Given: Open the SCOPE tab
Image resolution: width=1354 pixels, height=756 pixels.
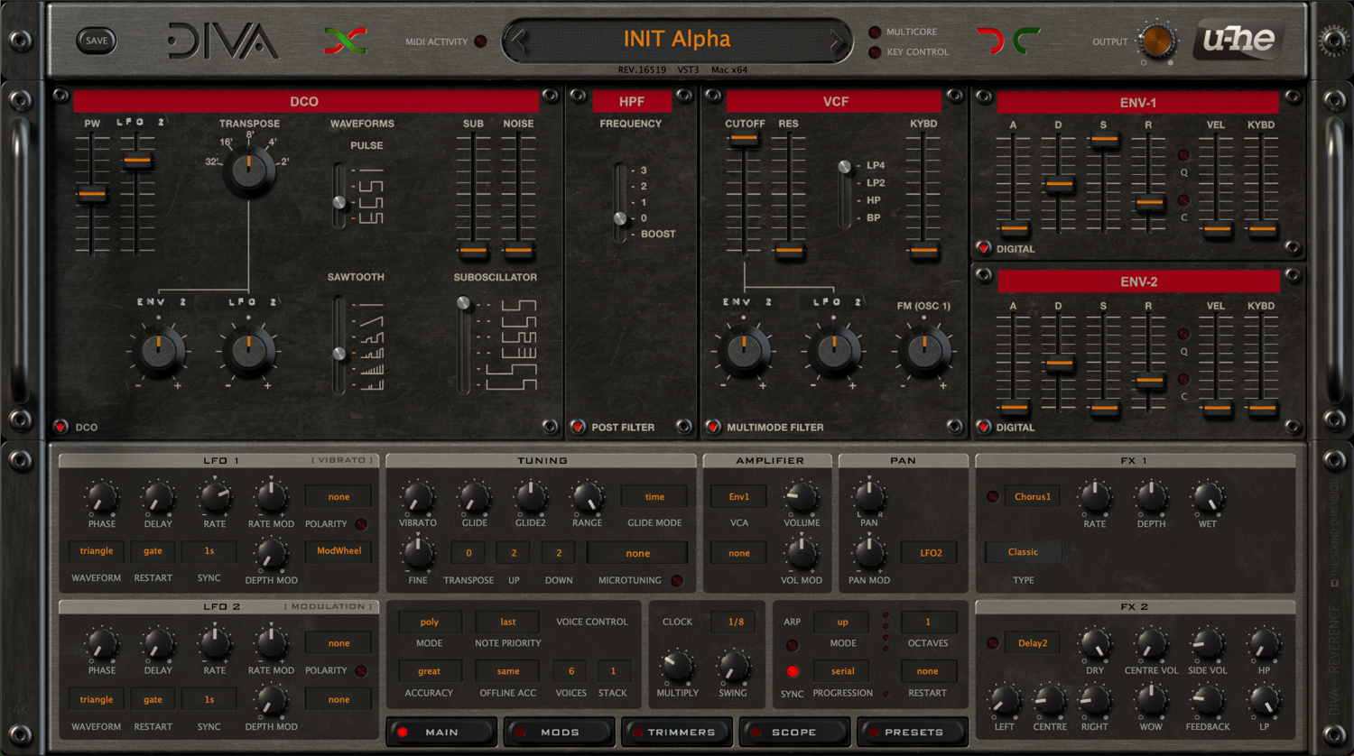Looking at the screenshot, I should pyautogui.click(x=794, y=733).
